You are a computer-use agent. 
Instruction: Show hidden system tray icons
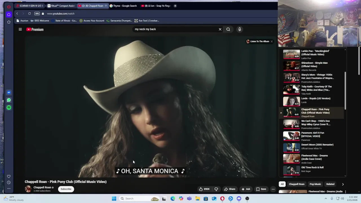(326, 198)
